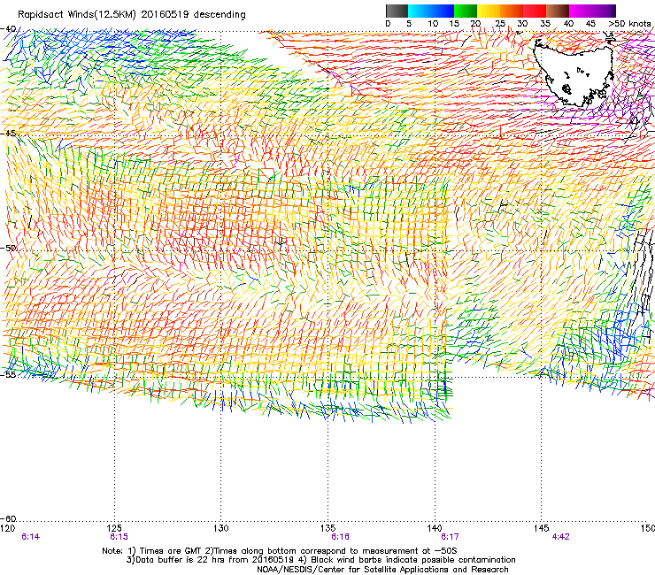Image resolution: width=655 pixels, height=575 pixels.
Task: Click the date 20160519 in the title
Action: pyautogui.click(x=165, y=14)
